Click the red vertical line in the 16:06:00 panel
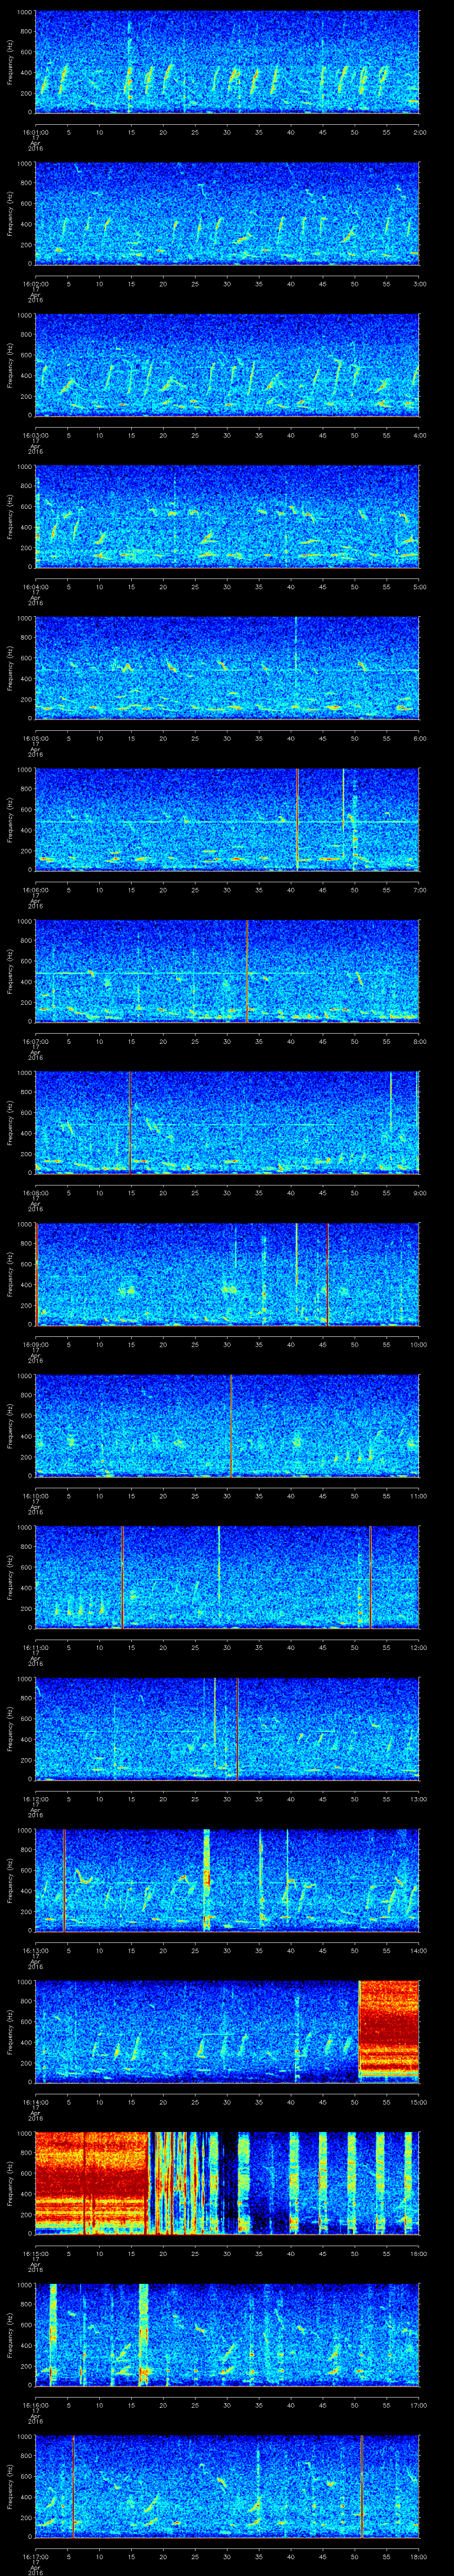The width and height of the screenshot is (454, 2576). click(x=297, y=820)
